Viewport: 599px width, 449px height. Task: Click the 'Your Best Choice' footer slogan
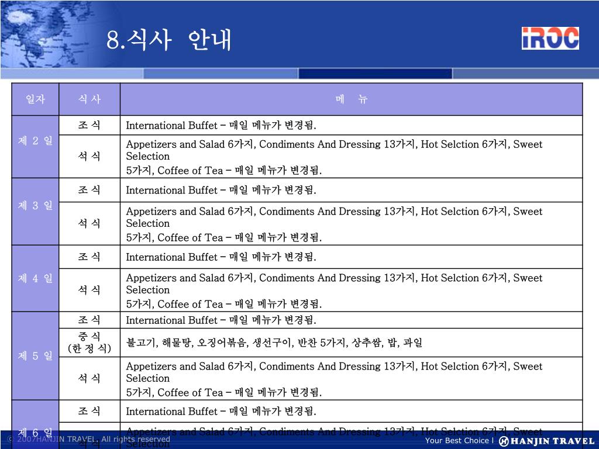[x=457, y=441]
